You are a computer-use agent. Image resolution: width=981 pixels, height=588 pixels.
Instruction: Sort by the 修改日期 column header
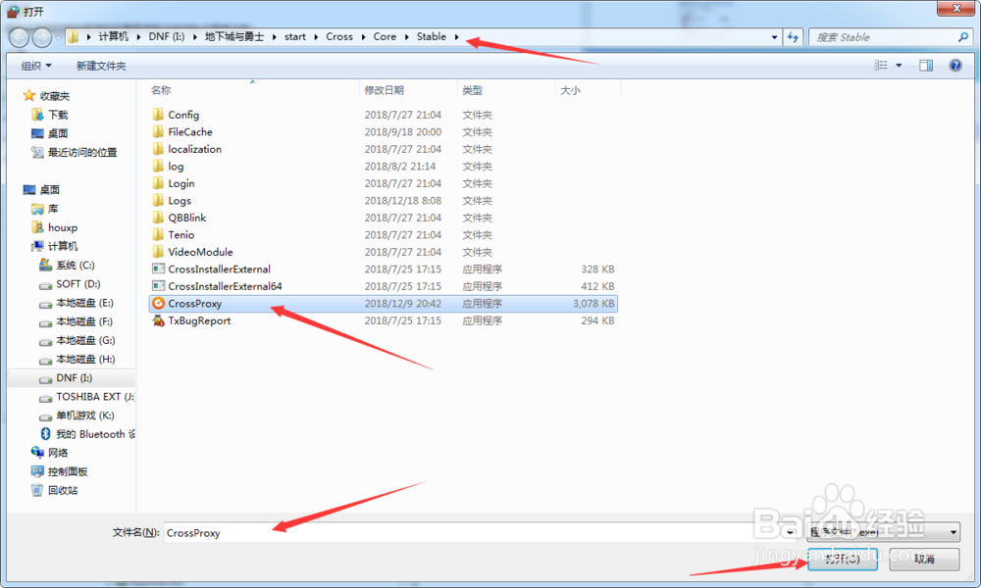pos(408,90)
